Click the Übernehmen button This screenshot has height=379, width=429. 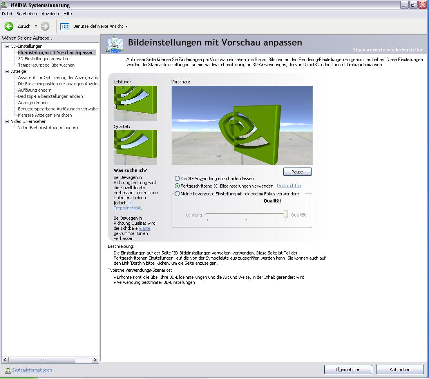[348, 370]
